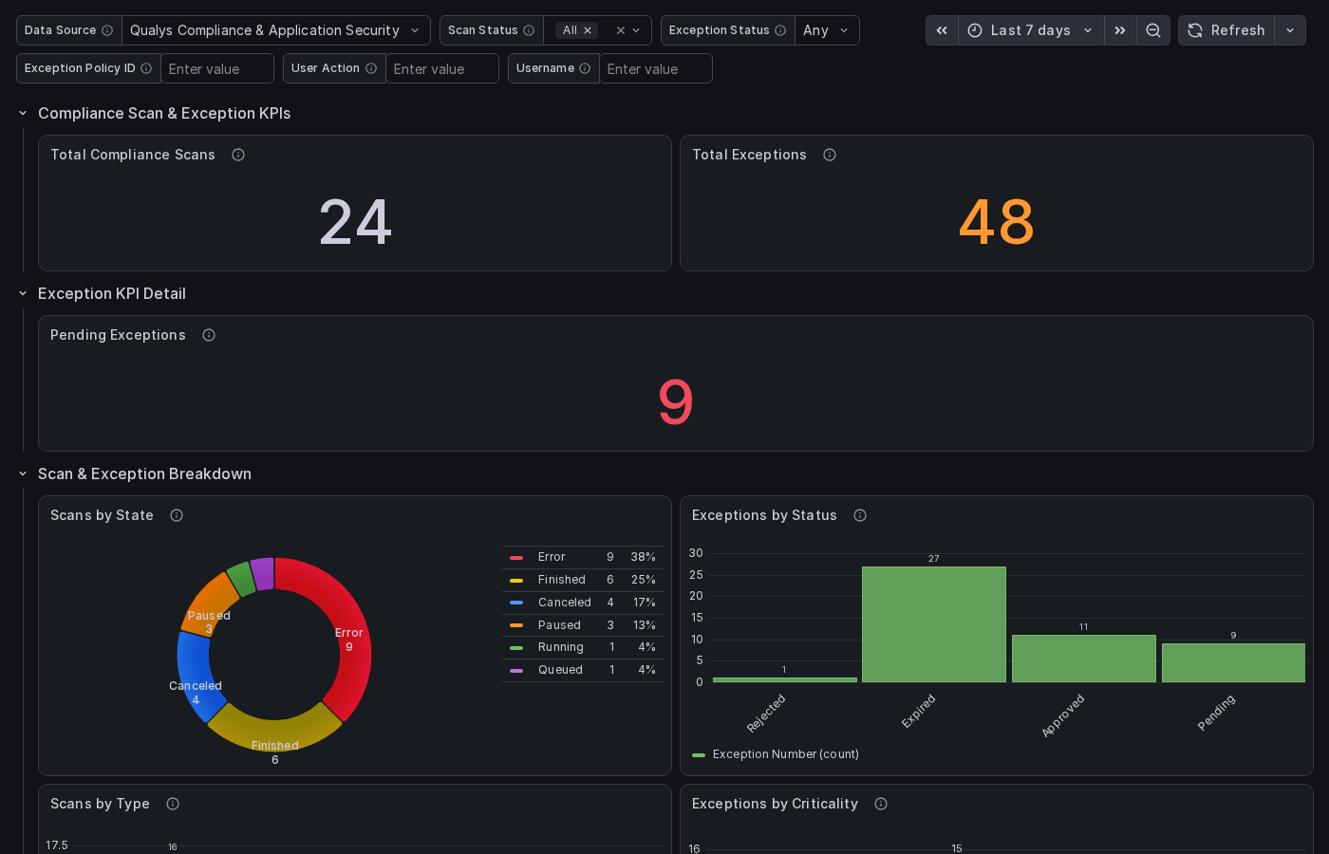
Task: Click the User Action info icon
Action: coord(371,68)
